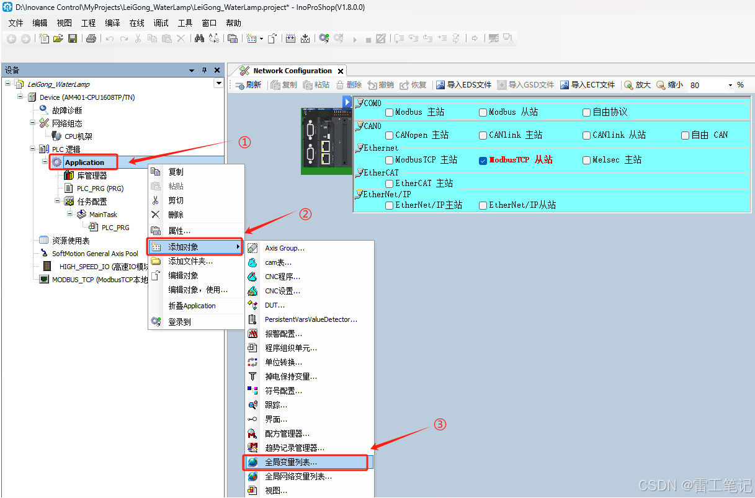Check the EtherNet/IP从站 checkbox

[483, 205]
